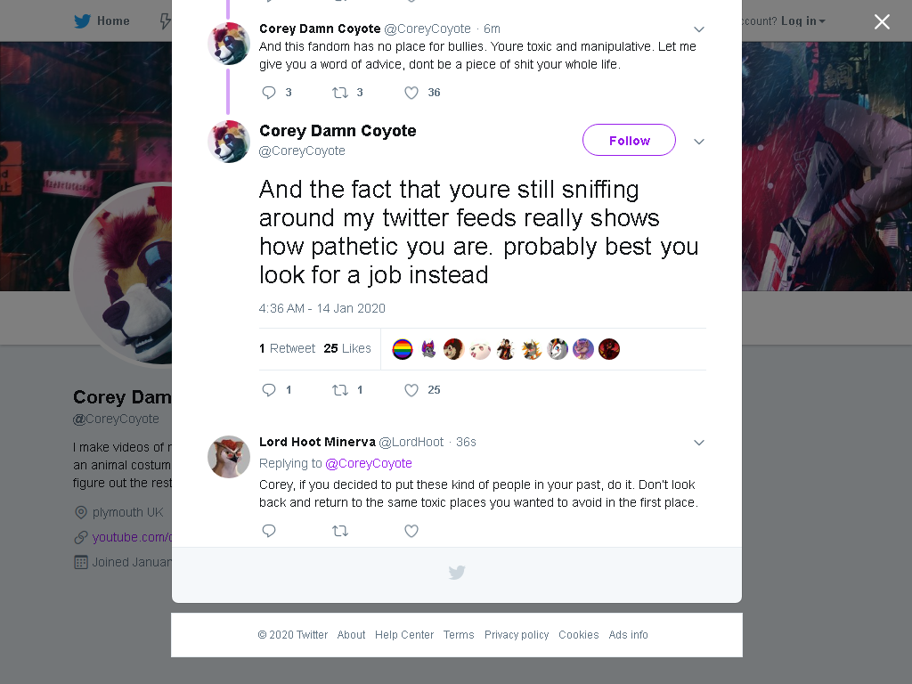Image resolution: width=912 pixels, height=684 pixels.
Task: Expand options chevron on Lord Hoot's reply
Action: click(699, 443)
